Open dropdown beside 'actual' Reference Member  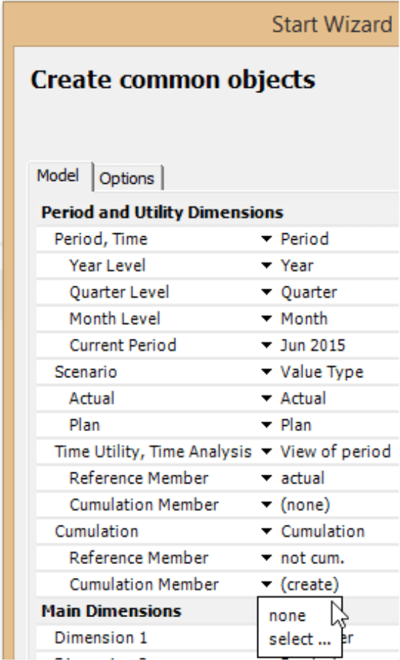[x=266, y=478]
